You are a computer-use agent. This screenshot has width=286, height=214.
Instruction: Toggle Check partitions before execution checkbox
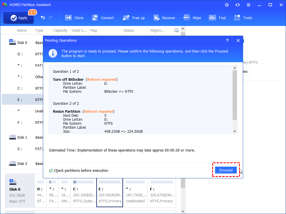[51, 171]
